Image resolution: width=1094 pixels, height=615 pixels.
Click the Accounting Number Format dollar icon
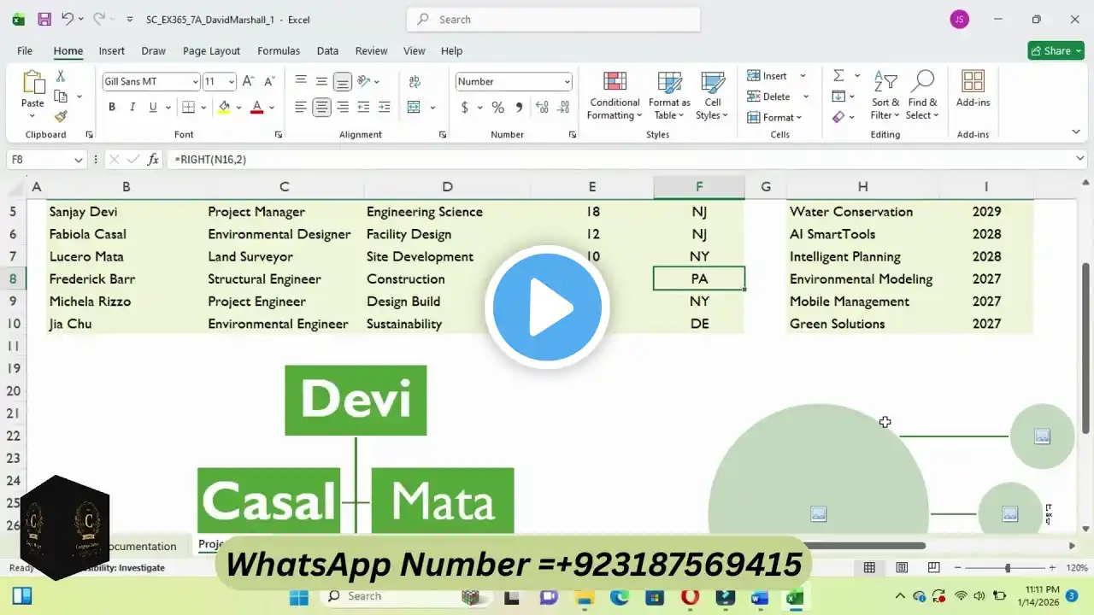(x=465, y=108)
